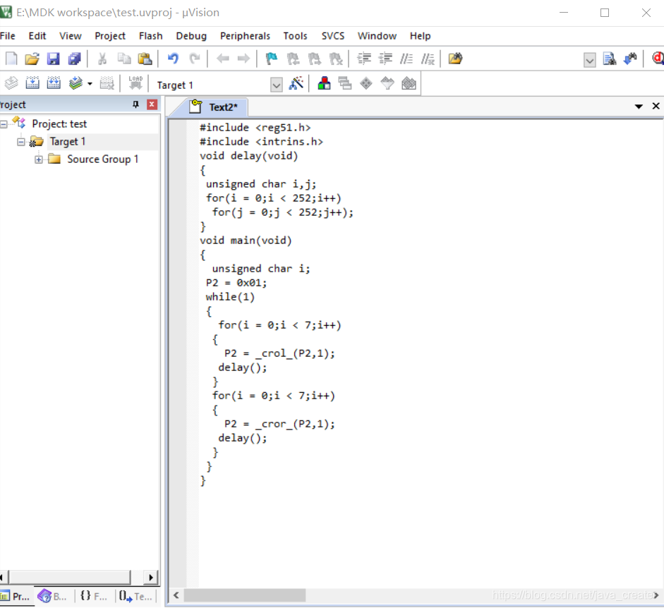Start debug session with red d icon
Image resolution: width=664 pixels, height=608 pixels.
click(x=658, y=59)
